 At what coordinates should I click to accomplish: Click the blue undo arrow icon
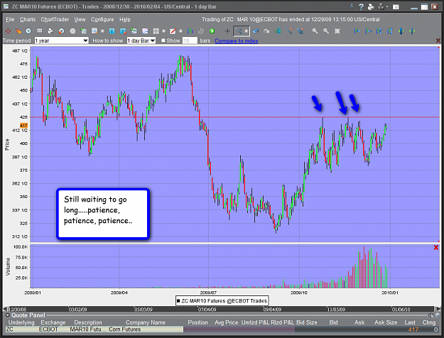click(x=256, y=31)
